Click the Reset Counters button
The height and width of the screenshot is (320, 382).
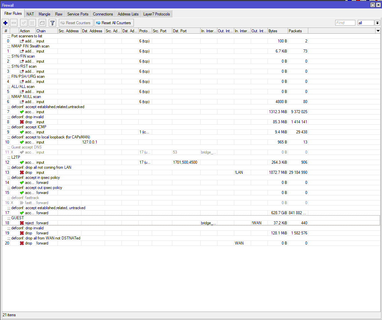pos(76,23)
